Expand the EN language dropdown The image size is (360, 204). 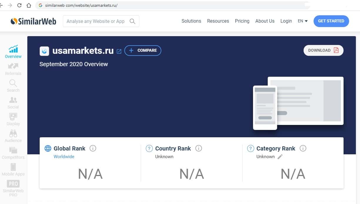[x=302, y=21]
